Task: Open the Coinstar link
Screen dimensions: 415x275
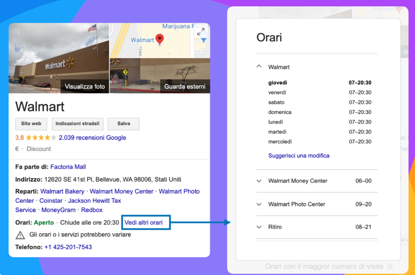Action: click(51, 201)
